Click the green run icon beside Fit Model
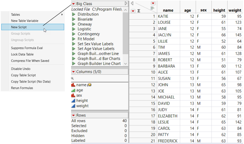The image size is (244, 144). click(x=74, y=39)
